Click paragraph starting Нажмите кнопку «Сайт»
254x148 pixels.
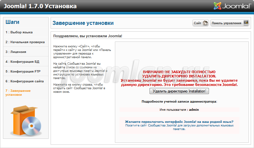coord(82,52)
